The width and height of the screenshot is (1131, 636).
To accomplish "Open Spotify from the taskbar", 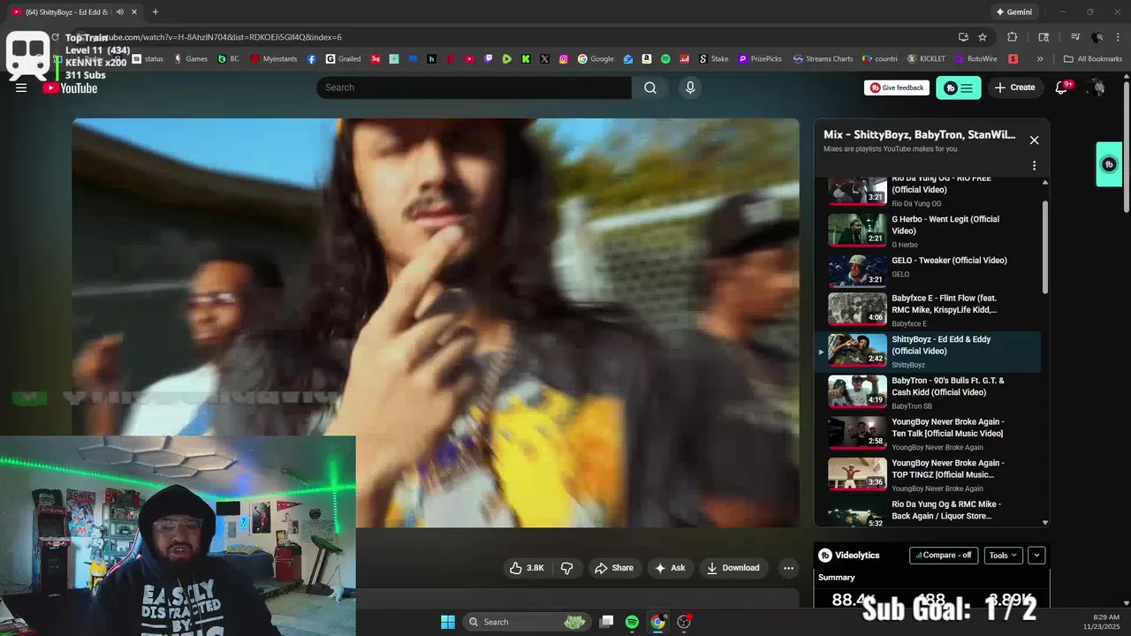I will (632, 622).
